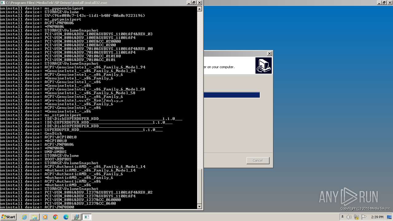The height and width of the screenshot is (221, 393).
Task: Click 'on your computer.' text in setup dialog
Action: tap(221, 67)
